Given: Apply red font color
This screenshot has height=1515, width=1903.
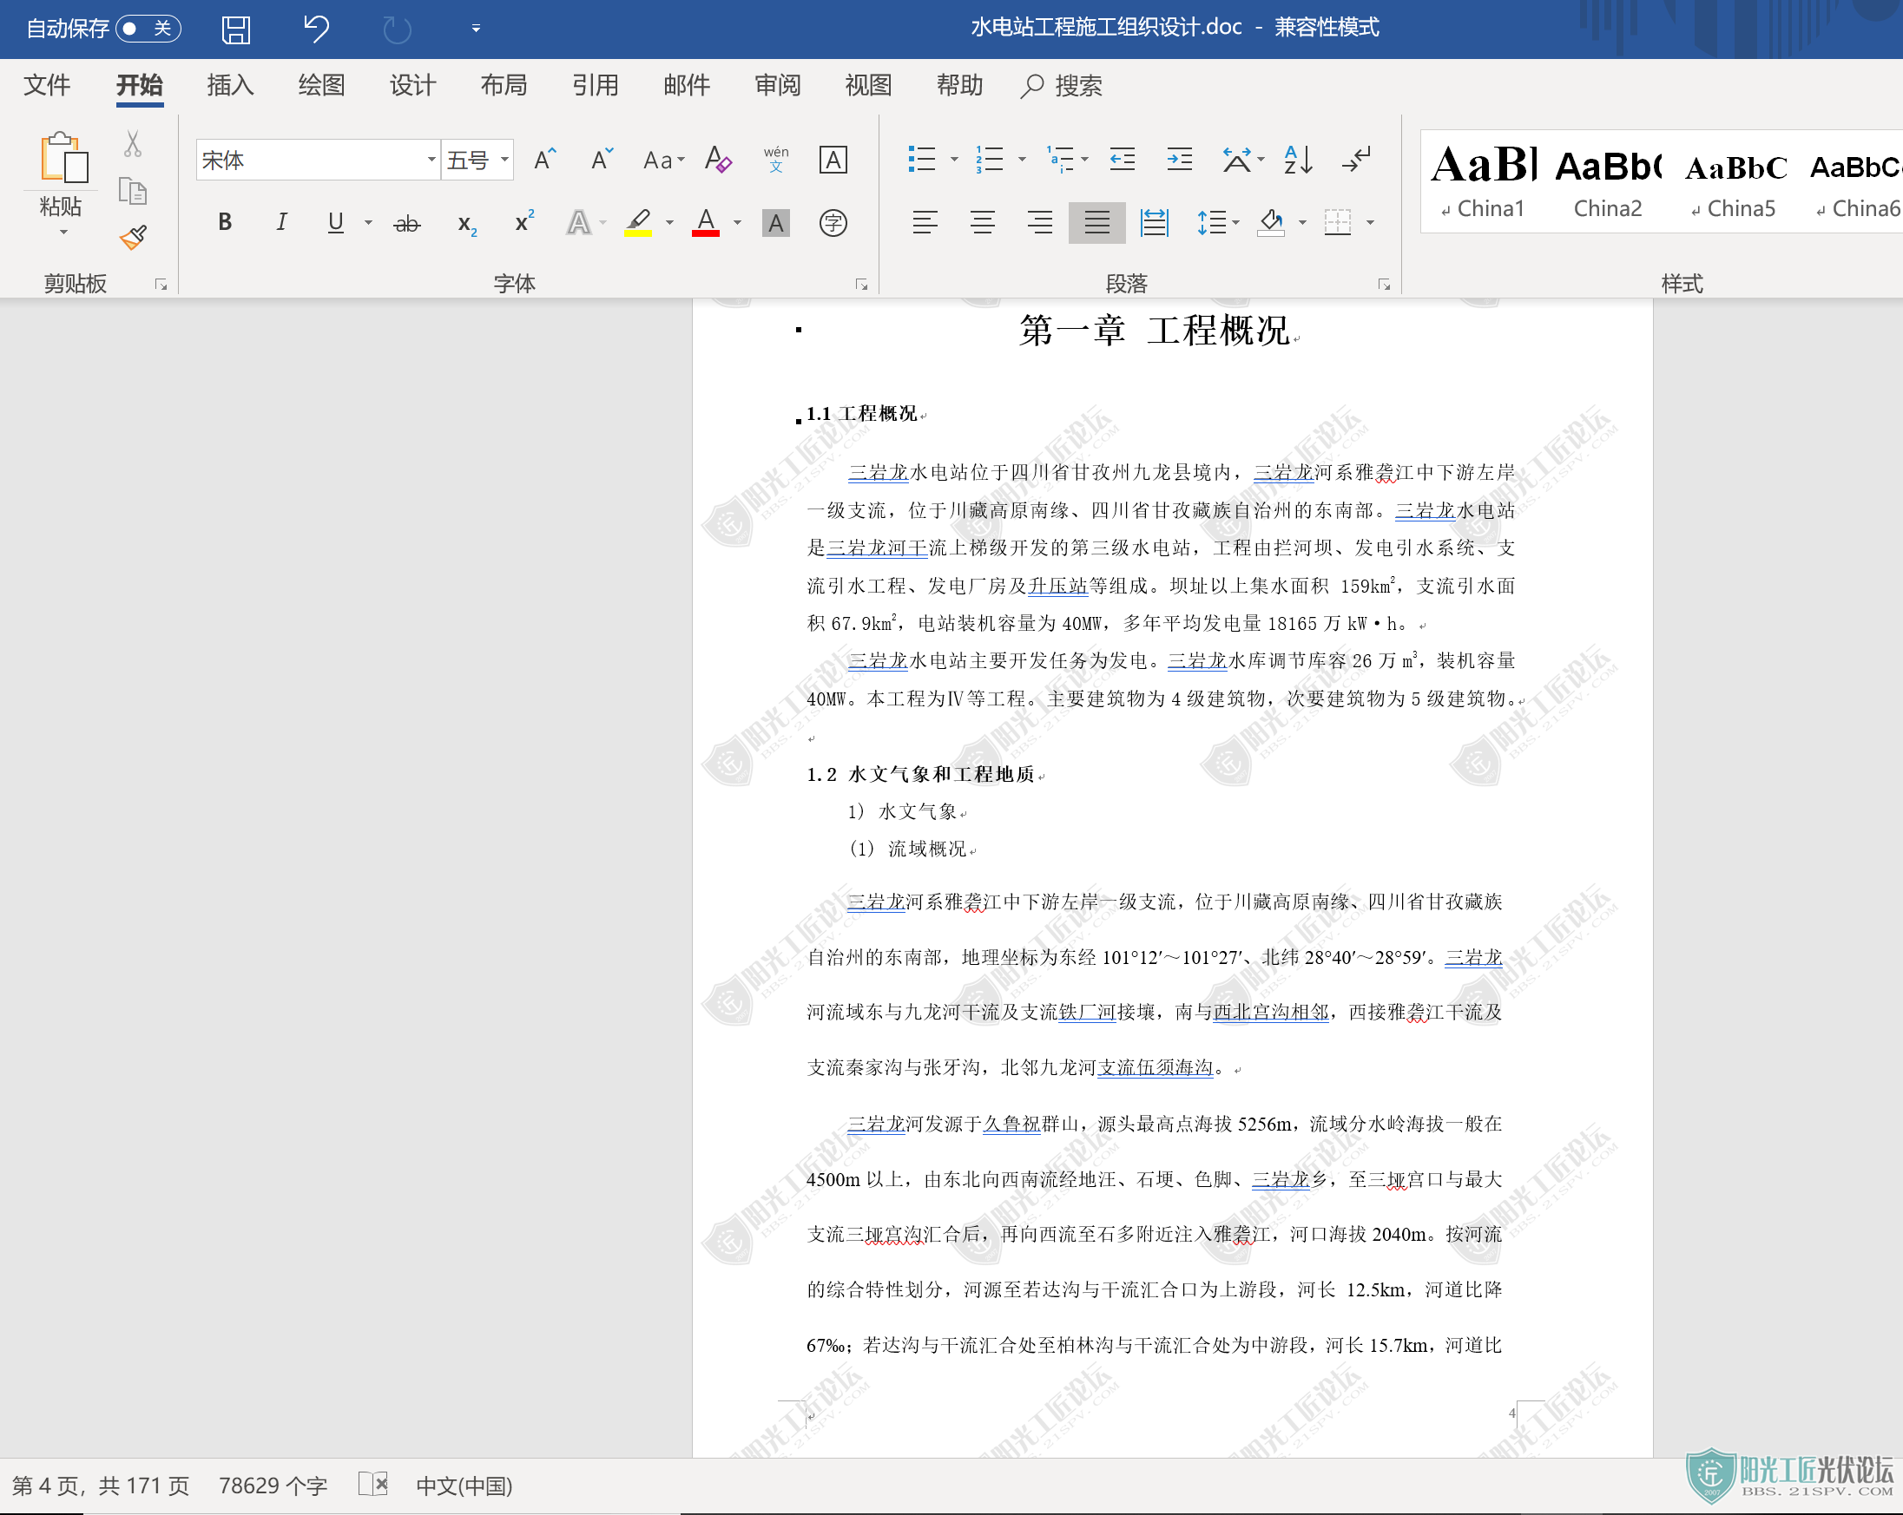Looking at the screenshot, I should [705, 223].
